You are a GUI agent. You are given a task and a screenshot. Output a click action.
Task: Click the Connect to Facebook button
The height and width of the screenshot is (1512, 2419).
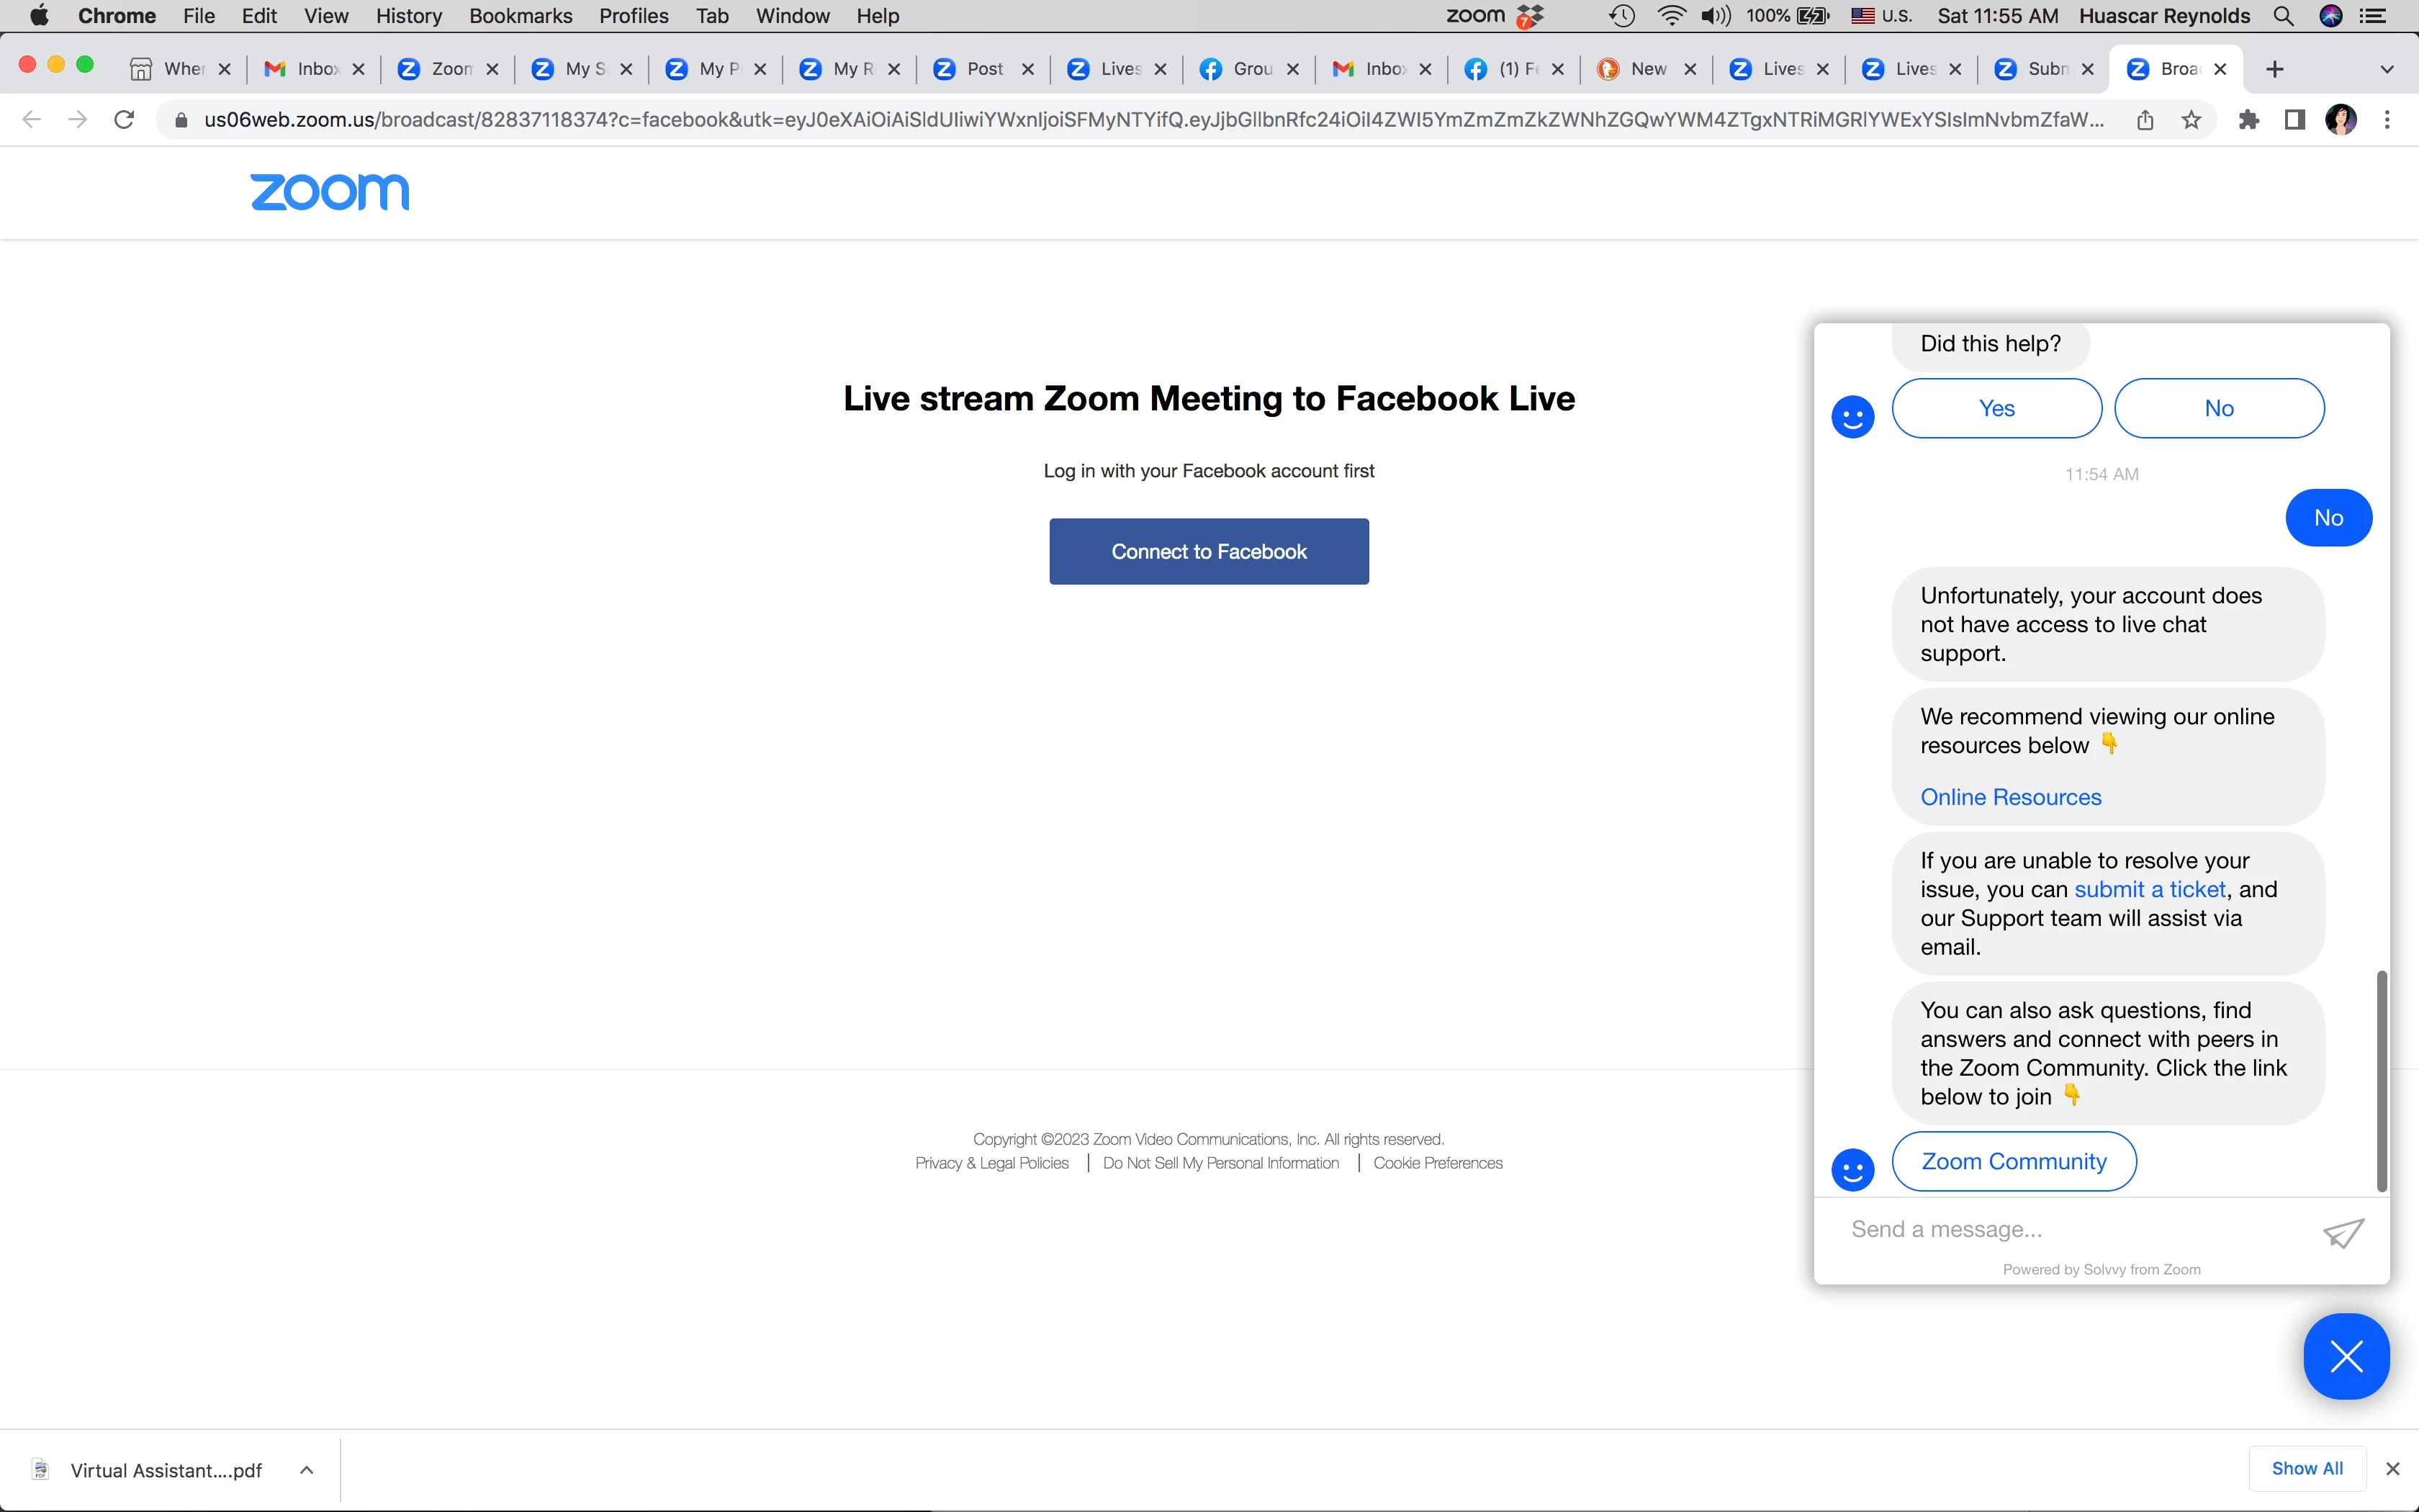(1209, 551)
